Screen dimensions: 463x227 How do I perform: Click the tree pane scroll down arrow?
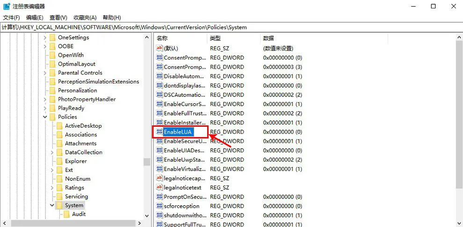pyautogui.click(x=147, y=216)
